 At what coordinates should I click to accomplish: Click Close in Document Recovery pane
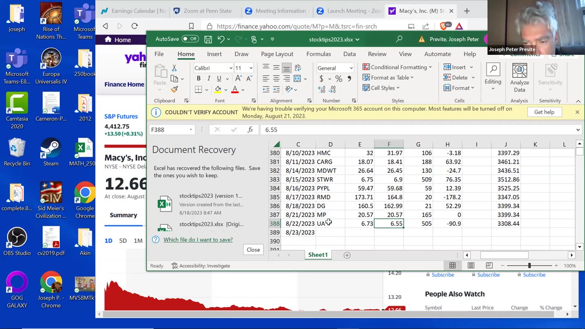253,249
